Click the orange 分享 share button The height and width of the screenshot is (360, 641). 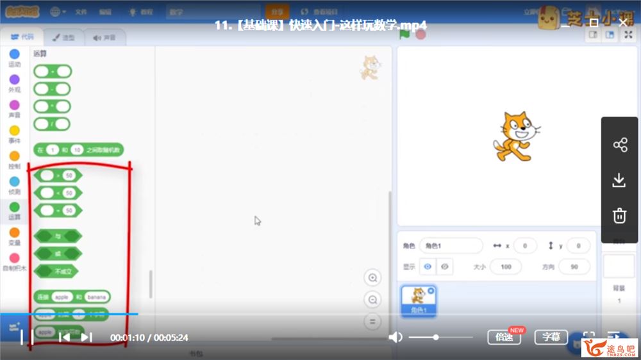pyautogui.click(x=277, y=12)
